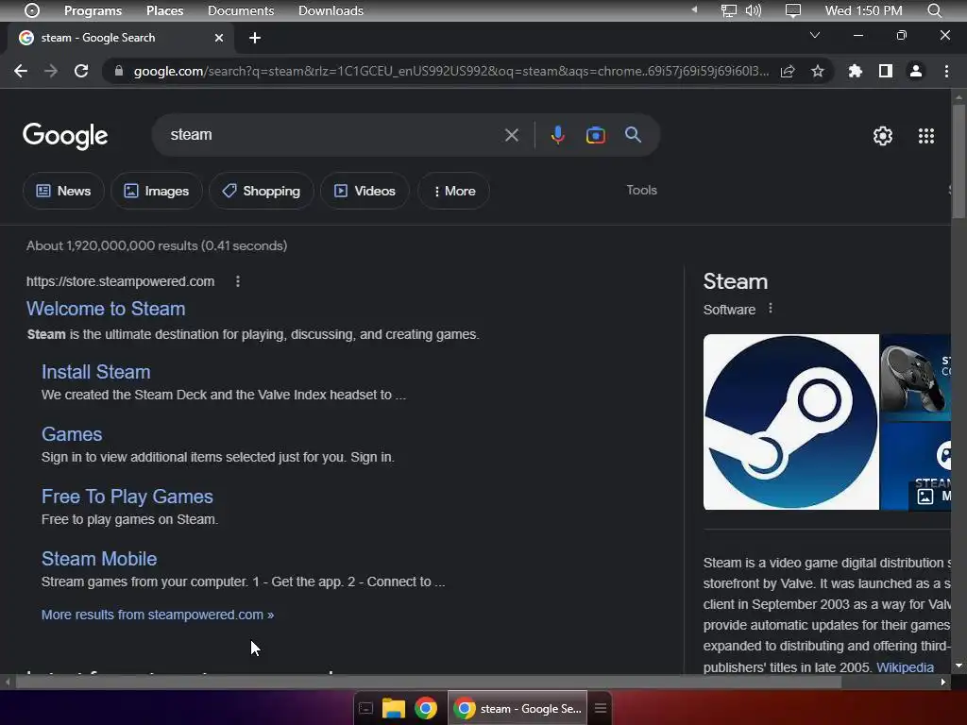
Task: Open the network status tray icon
Action: pyautogui.click(x=729, y=10)
